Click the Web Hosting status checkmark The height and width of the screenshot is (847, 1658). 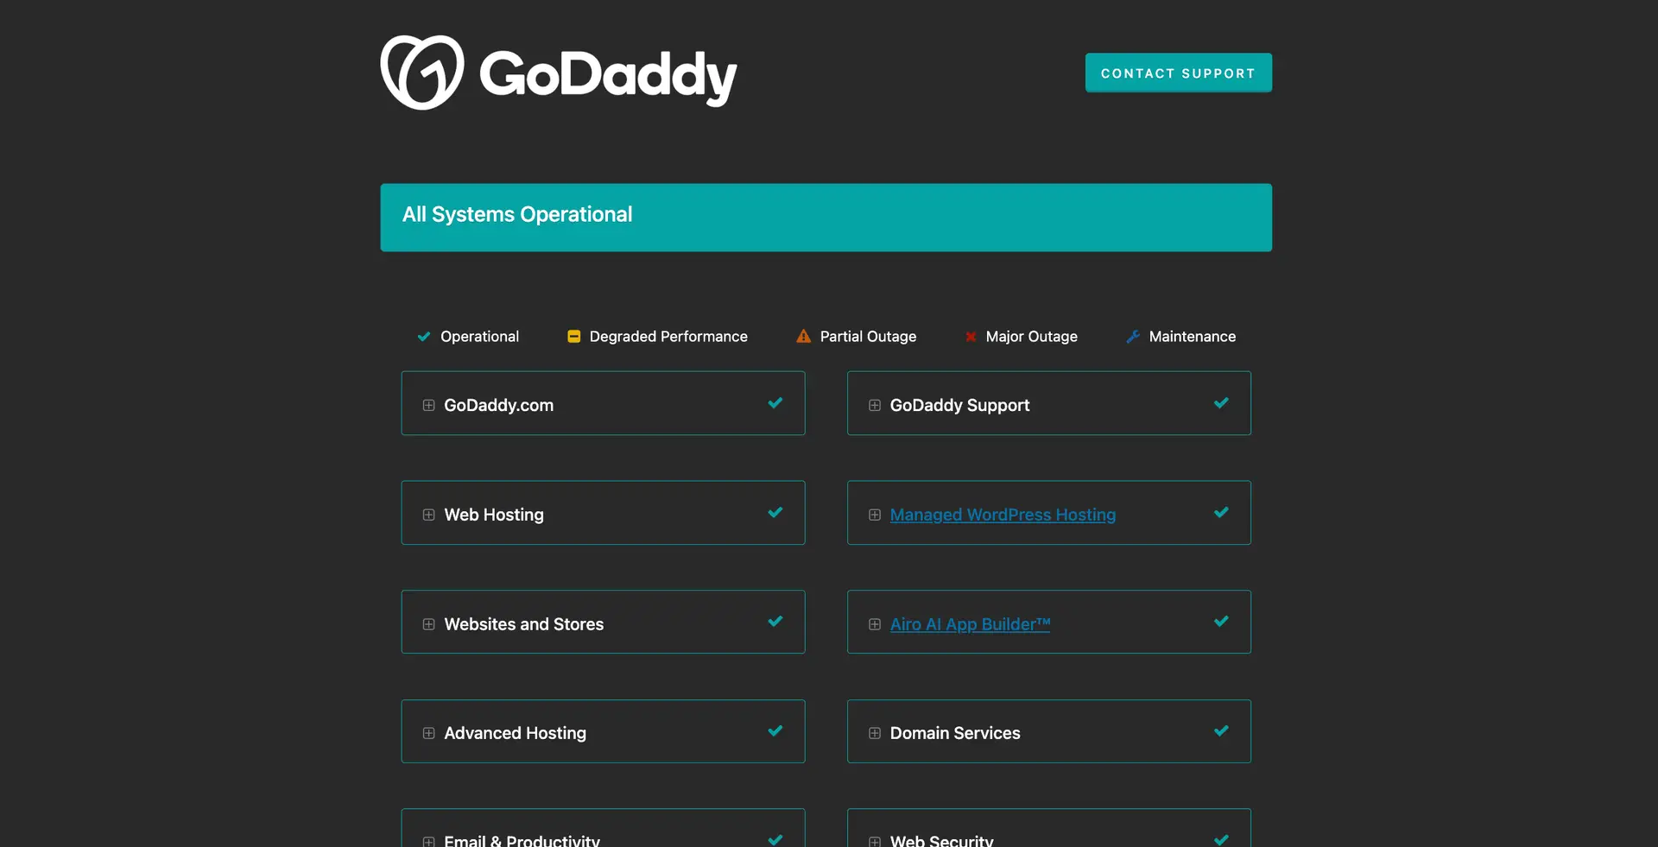point(775,512)
